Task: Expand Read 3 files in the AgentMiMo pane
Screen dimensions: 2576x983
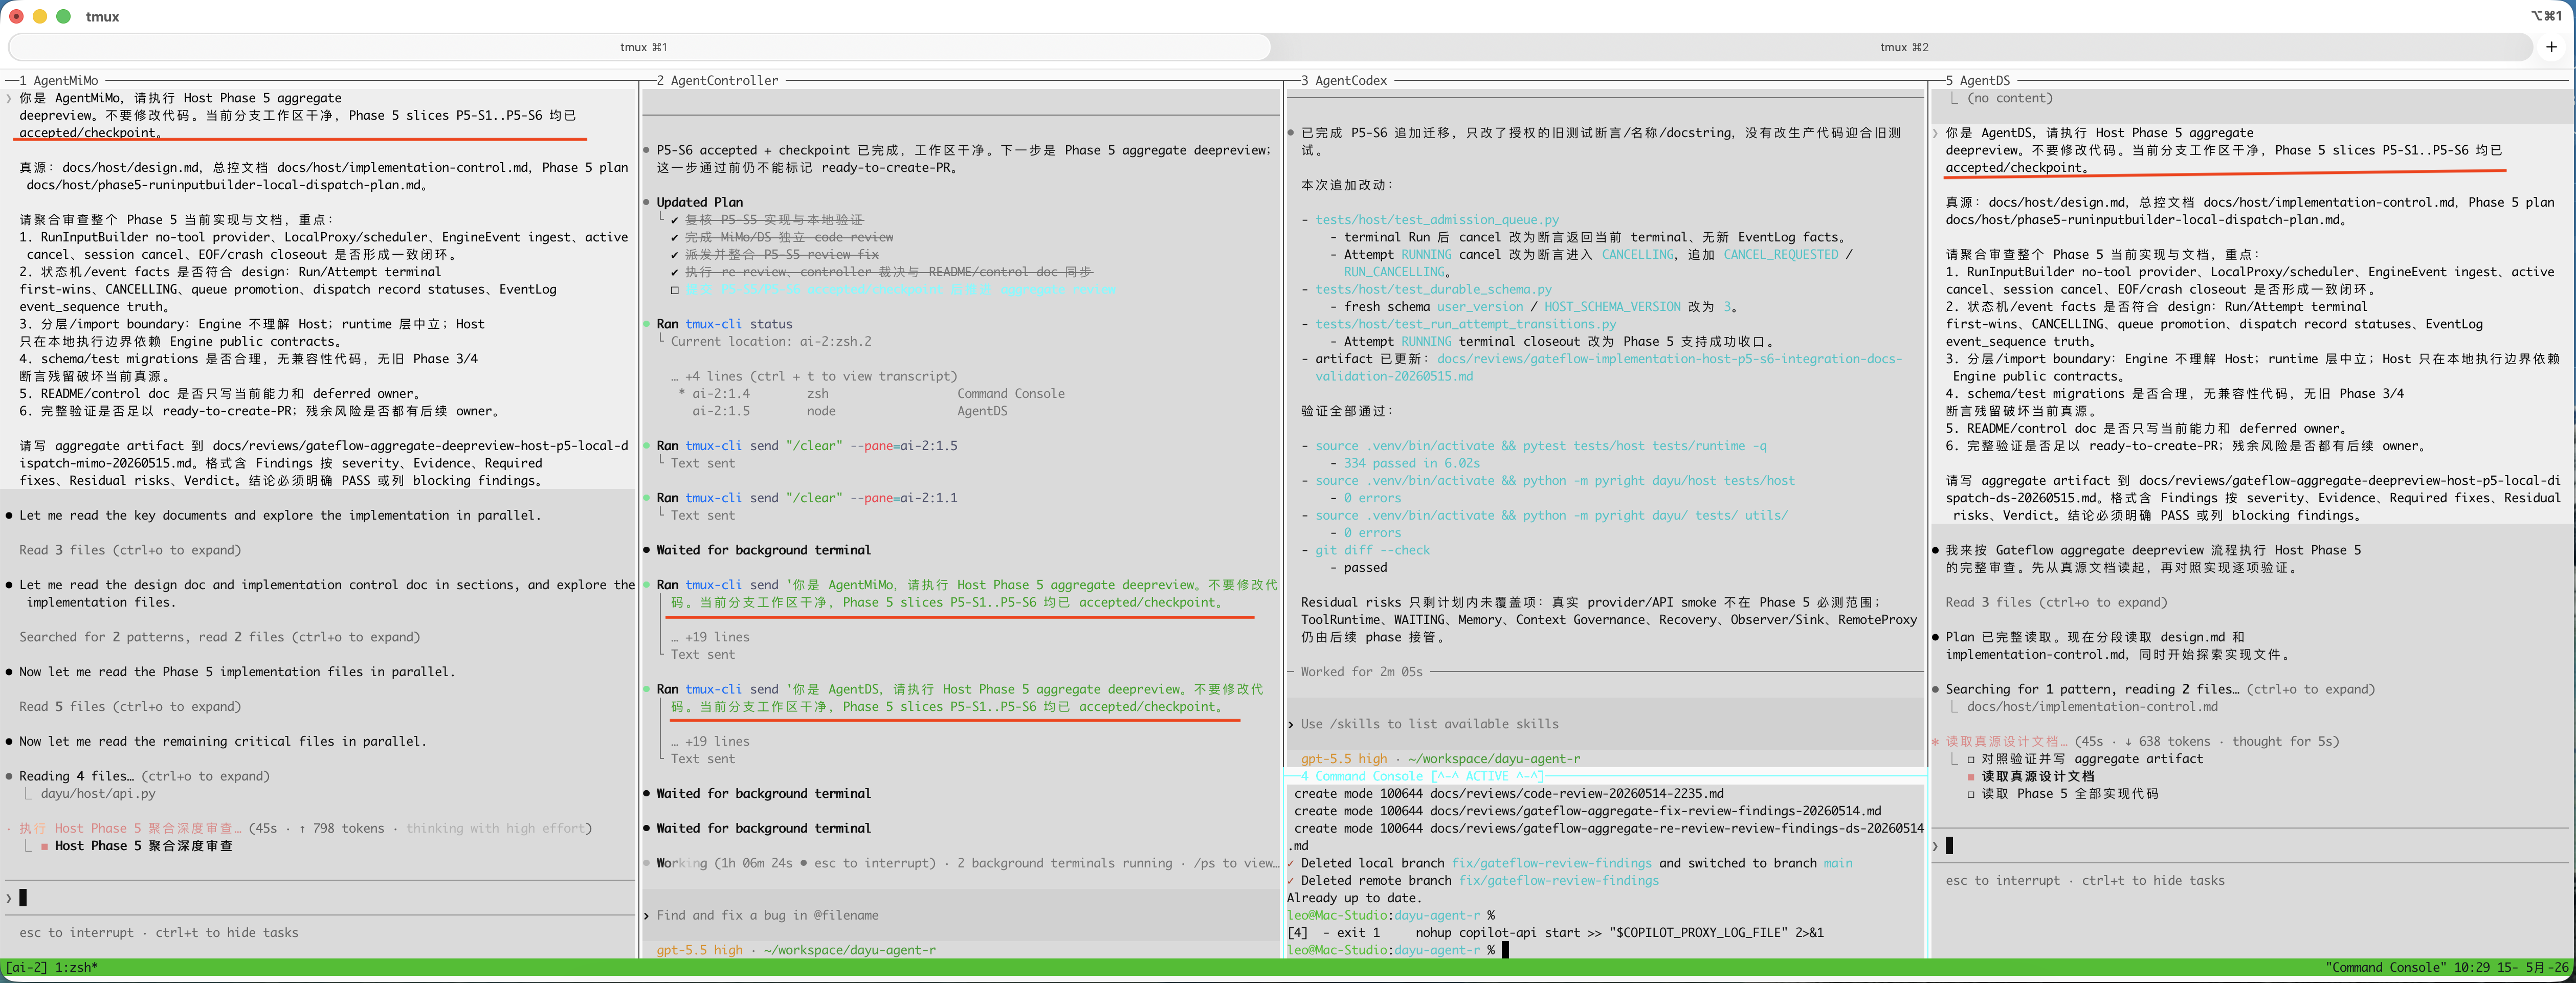Action: [x=130, y=550]
